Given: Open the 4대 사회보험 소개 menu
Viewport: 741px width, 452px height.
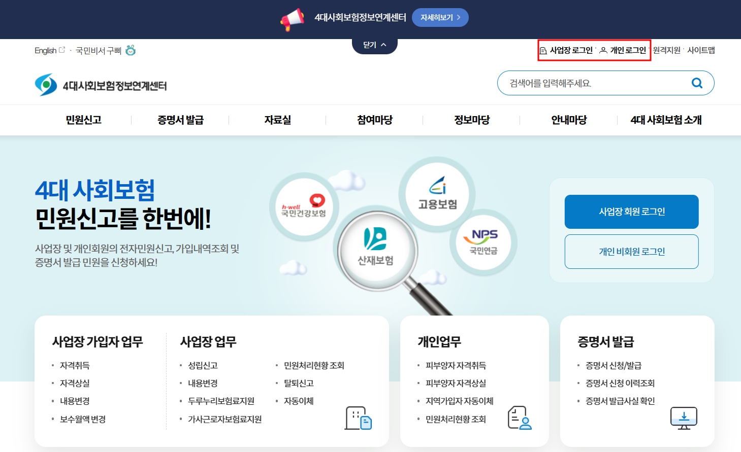Looking at the screenshot, I should pos(666,120).
